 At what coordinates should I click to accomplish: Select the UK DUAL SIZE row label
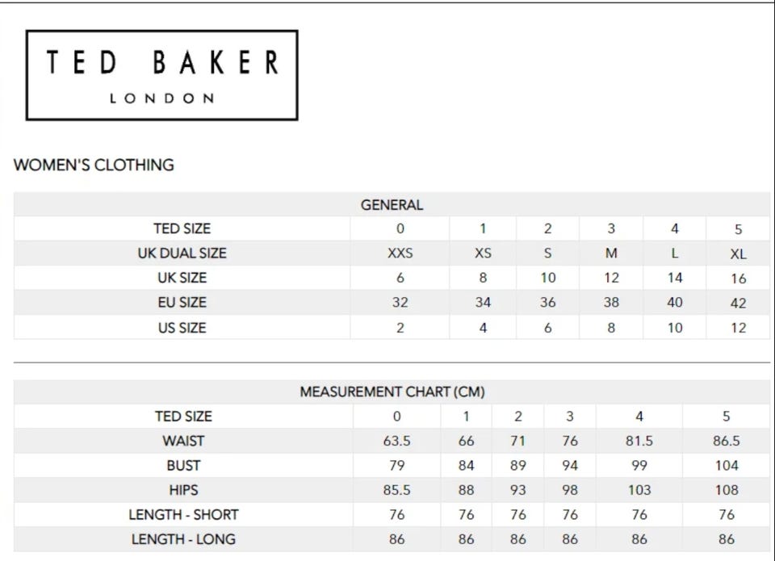tap(182, 253)
